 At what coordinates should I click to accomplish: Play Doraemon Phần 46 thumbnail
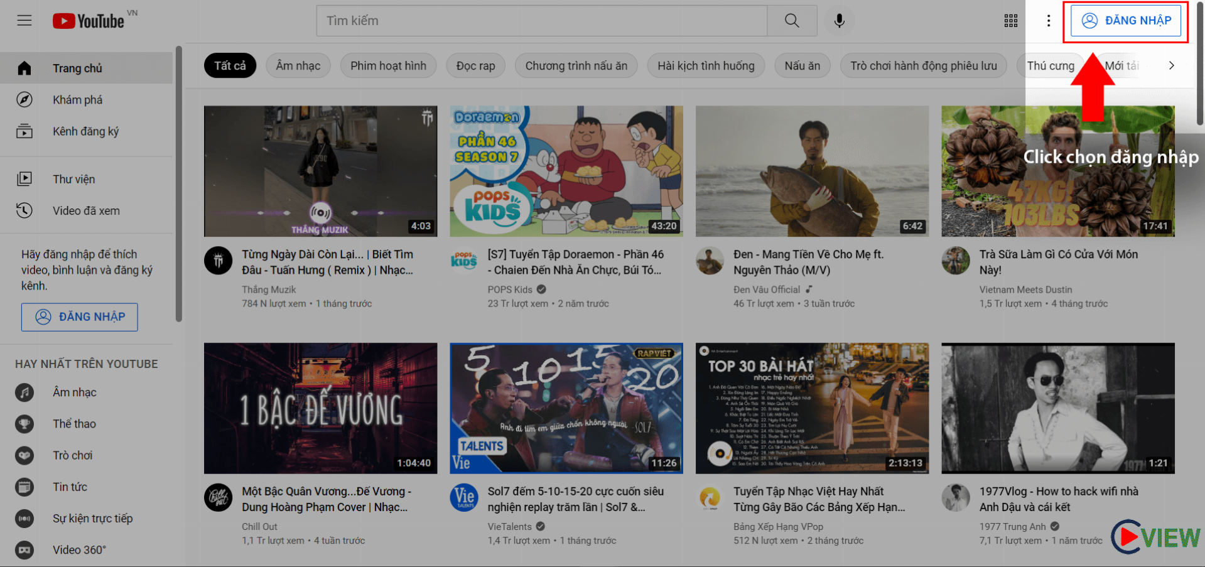566,171
